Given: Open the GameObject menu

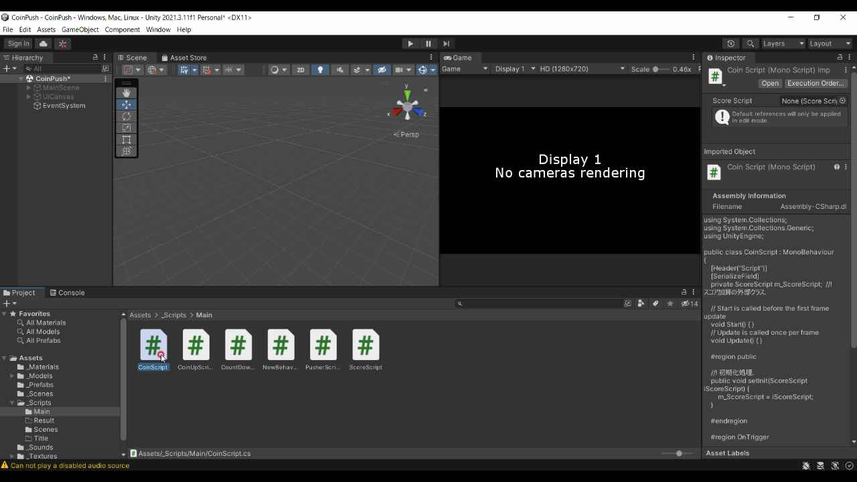Looking at the screenshot, I should coord(80,29).
